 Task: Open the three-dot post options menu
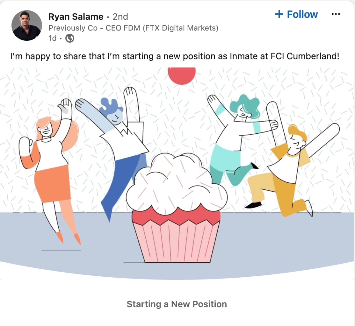coord(336,14)
